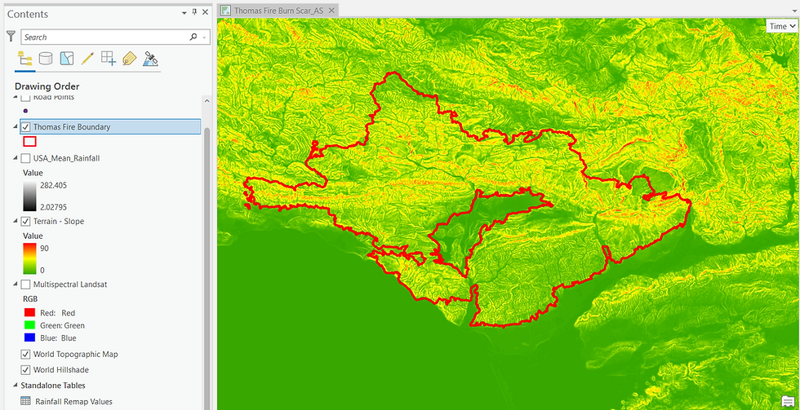Select List By Perspective Imagery icon

[150, 58]
